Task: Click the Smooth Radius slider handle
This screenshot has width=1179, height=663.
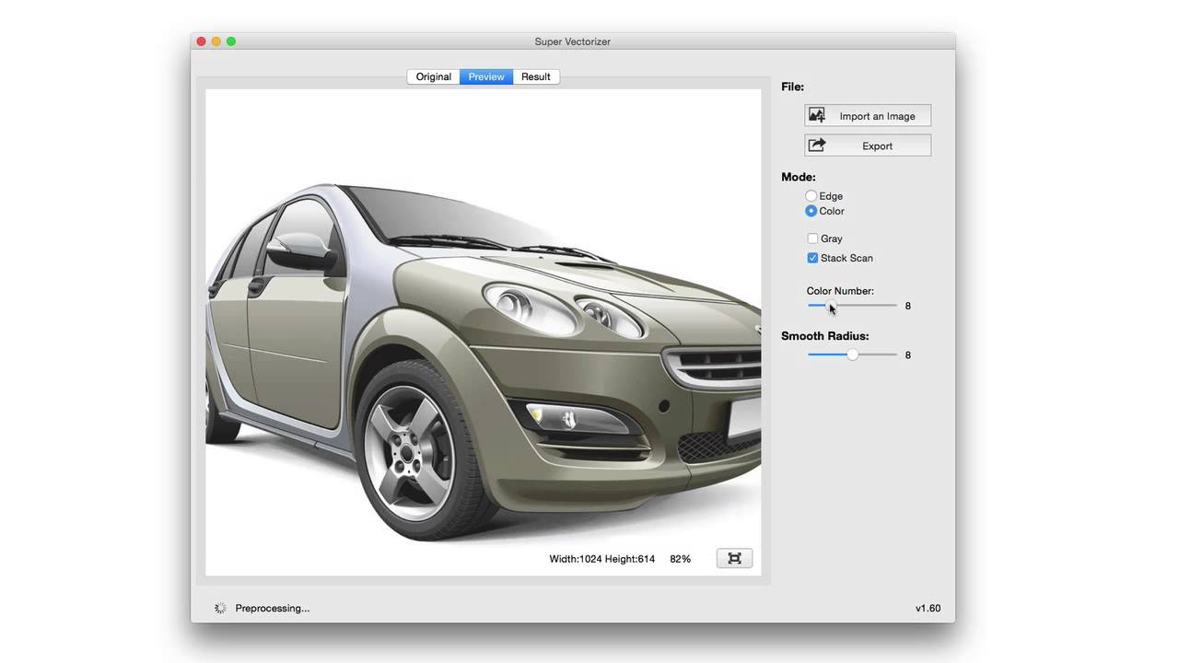Action: coord(852,354)
